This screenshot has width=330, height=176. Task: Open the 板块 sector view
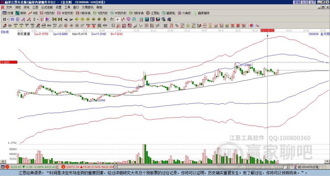click(x=21, y=13)
